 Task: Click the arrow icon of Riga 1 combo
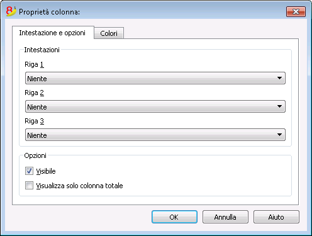[x=279, y=78]
